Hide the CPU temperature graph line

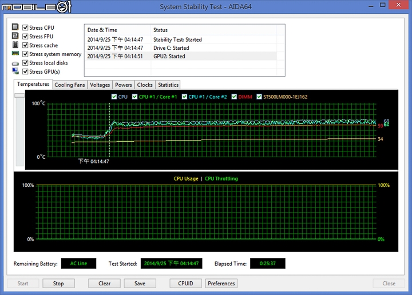tap(114, 97)
